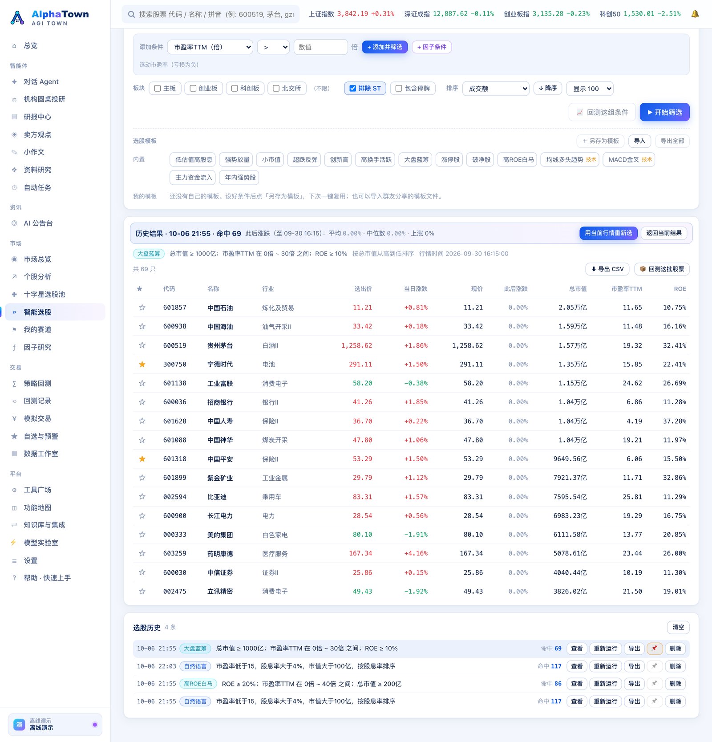Click the search magnifier icon
The width and height of the screenshot is (712, 742).
(x=131, y=14)
